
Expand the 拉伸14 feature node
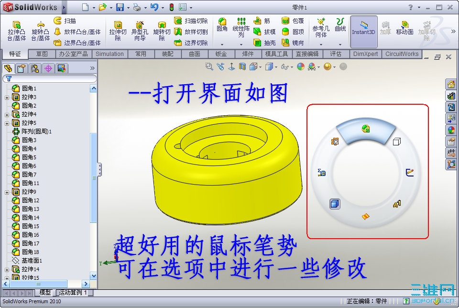coord(7,270)
